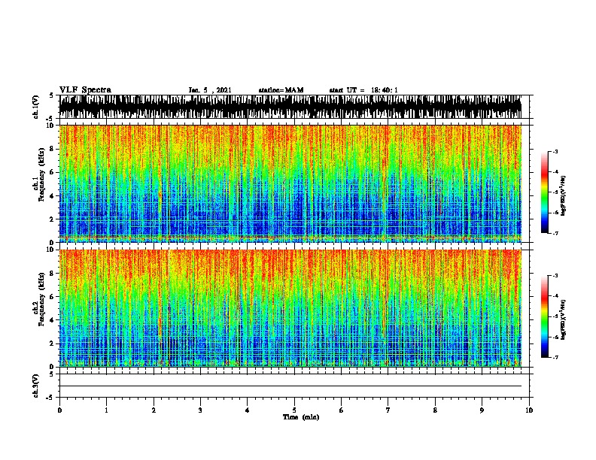Screen dimensions: 596x460
Task: Click the time axis tick label "10"
Action: 529,410
